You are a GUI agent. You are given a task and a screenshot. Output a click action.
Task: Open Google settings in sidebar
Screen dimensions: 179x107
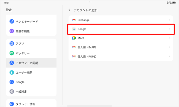31,82
